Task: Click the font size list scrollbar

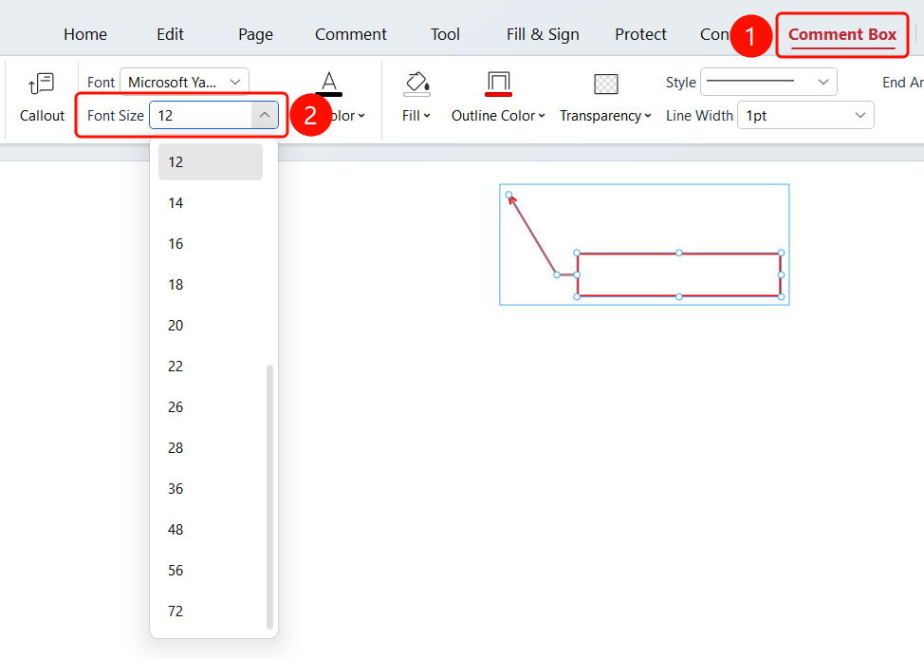Action: pos(269,498)
